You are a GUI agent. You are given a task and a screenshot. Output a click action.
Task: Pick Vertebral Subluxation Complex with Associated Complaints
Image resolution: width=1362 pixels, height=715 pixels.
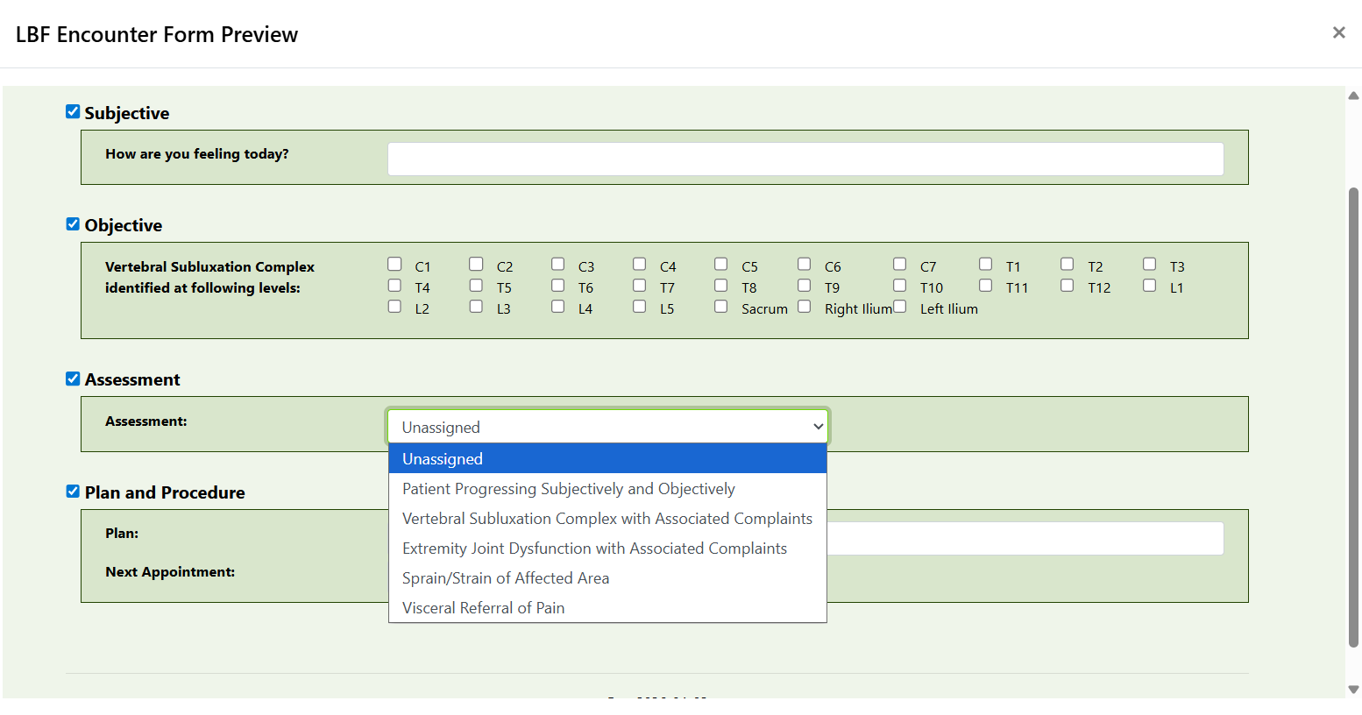point(607,519)
